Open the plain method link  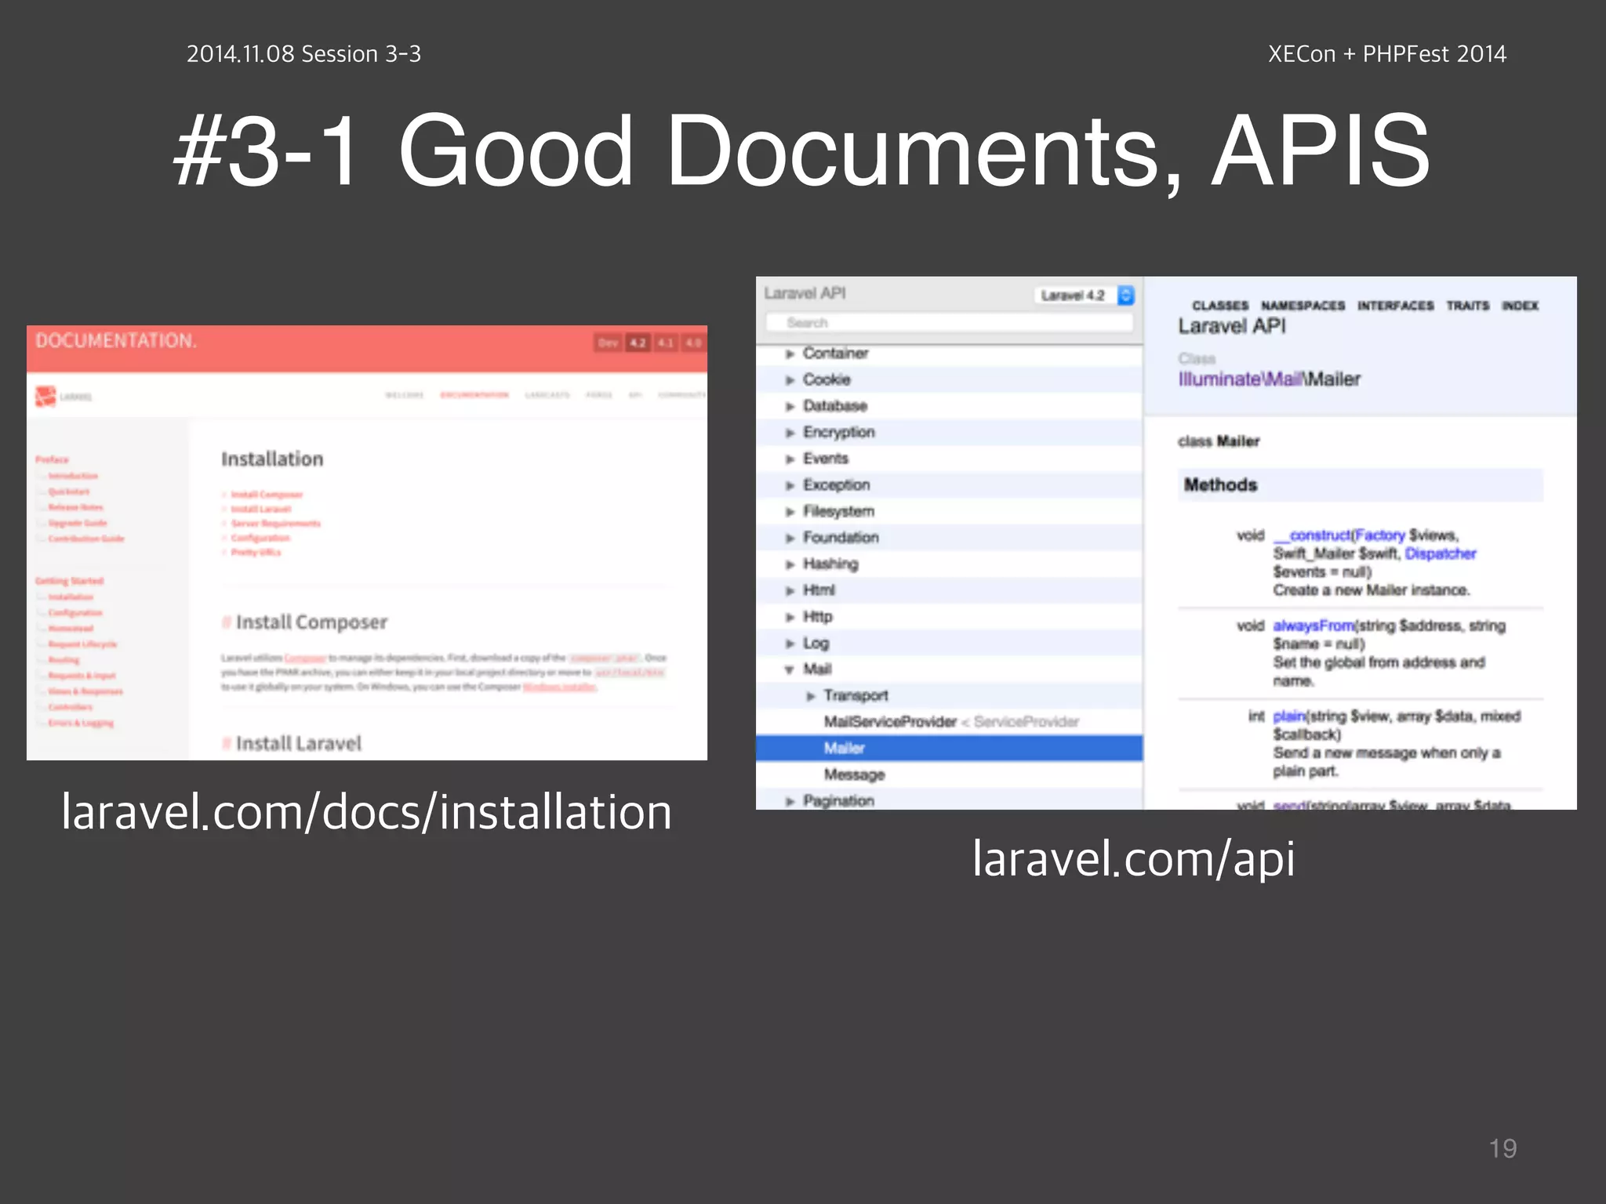pos(1289,716)
